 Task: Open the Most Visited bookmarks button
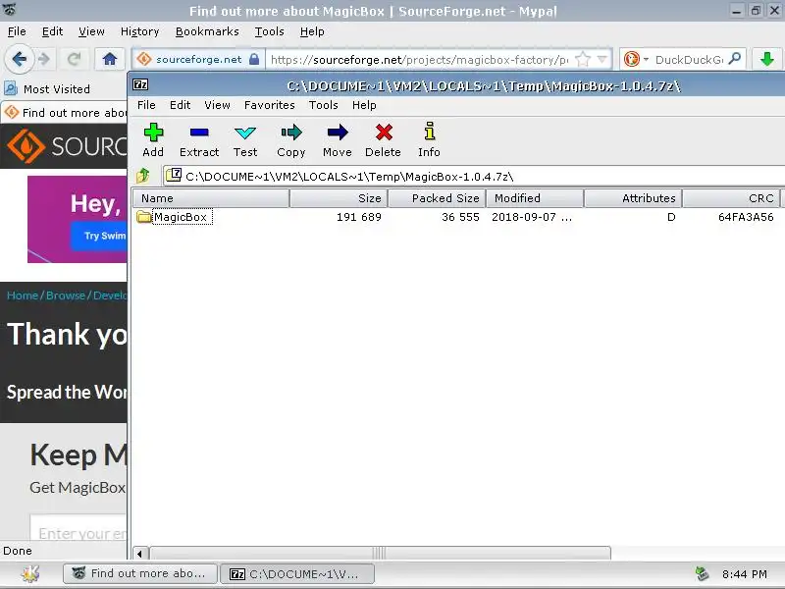pos(47,88)
